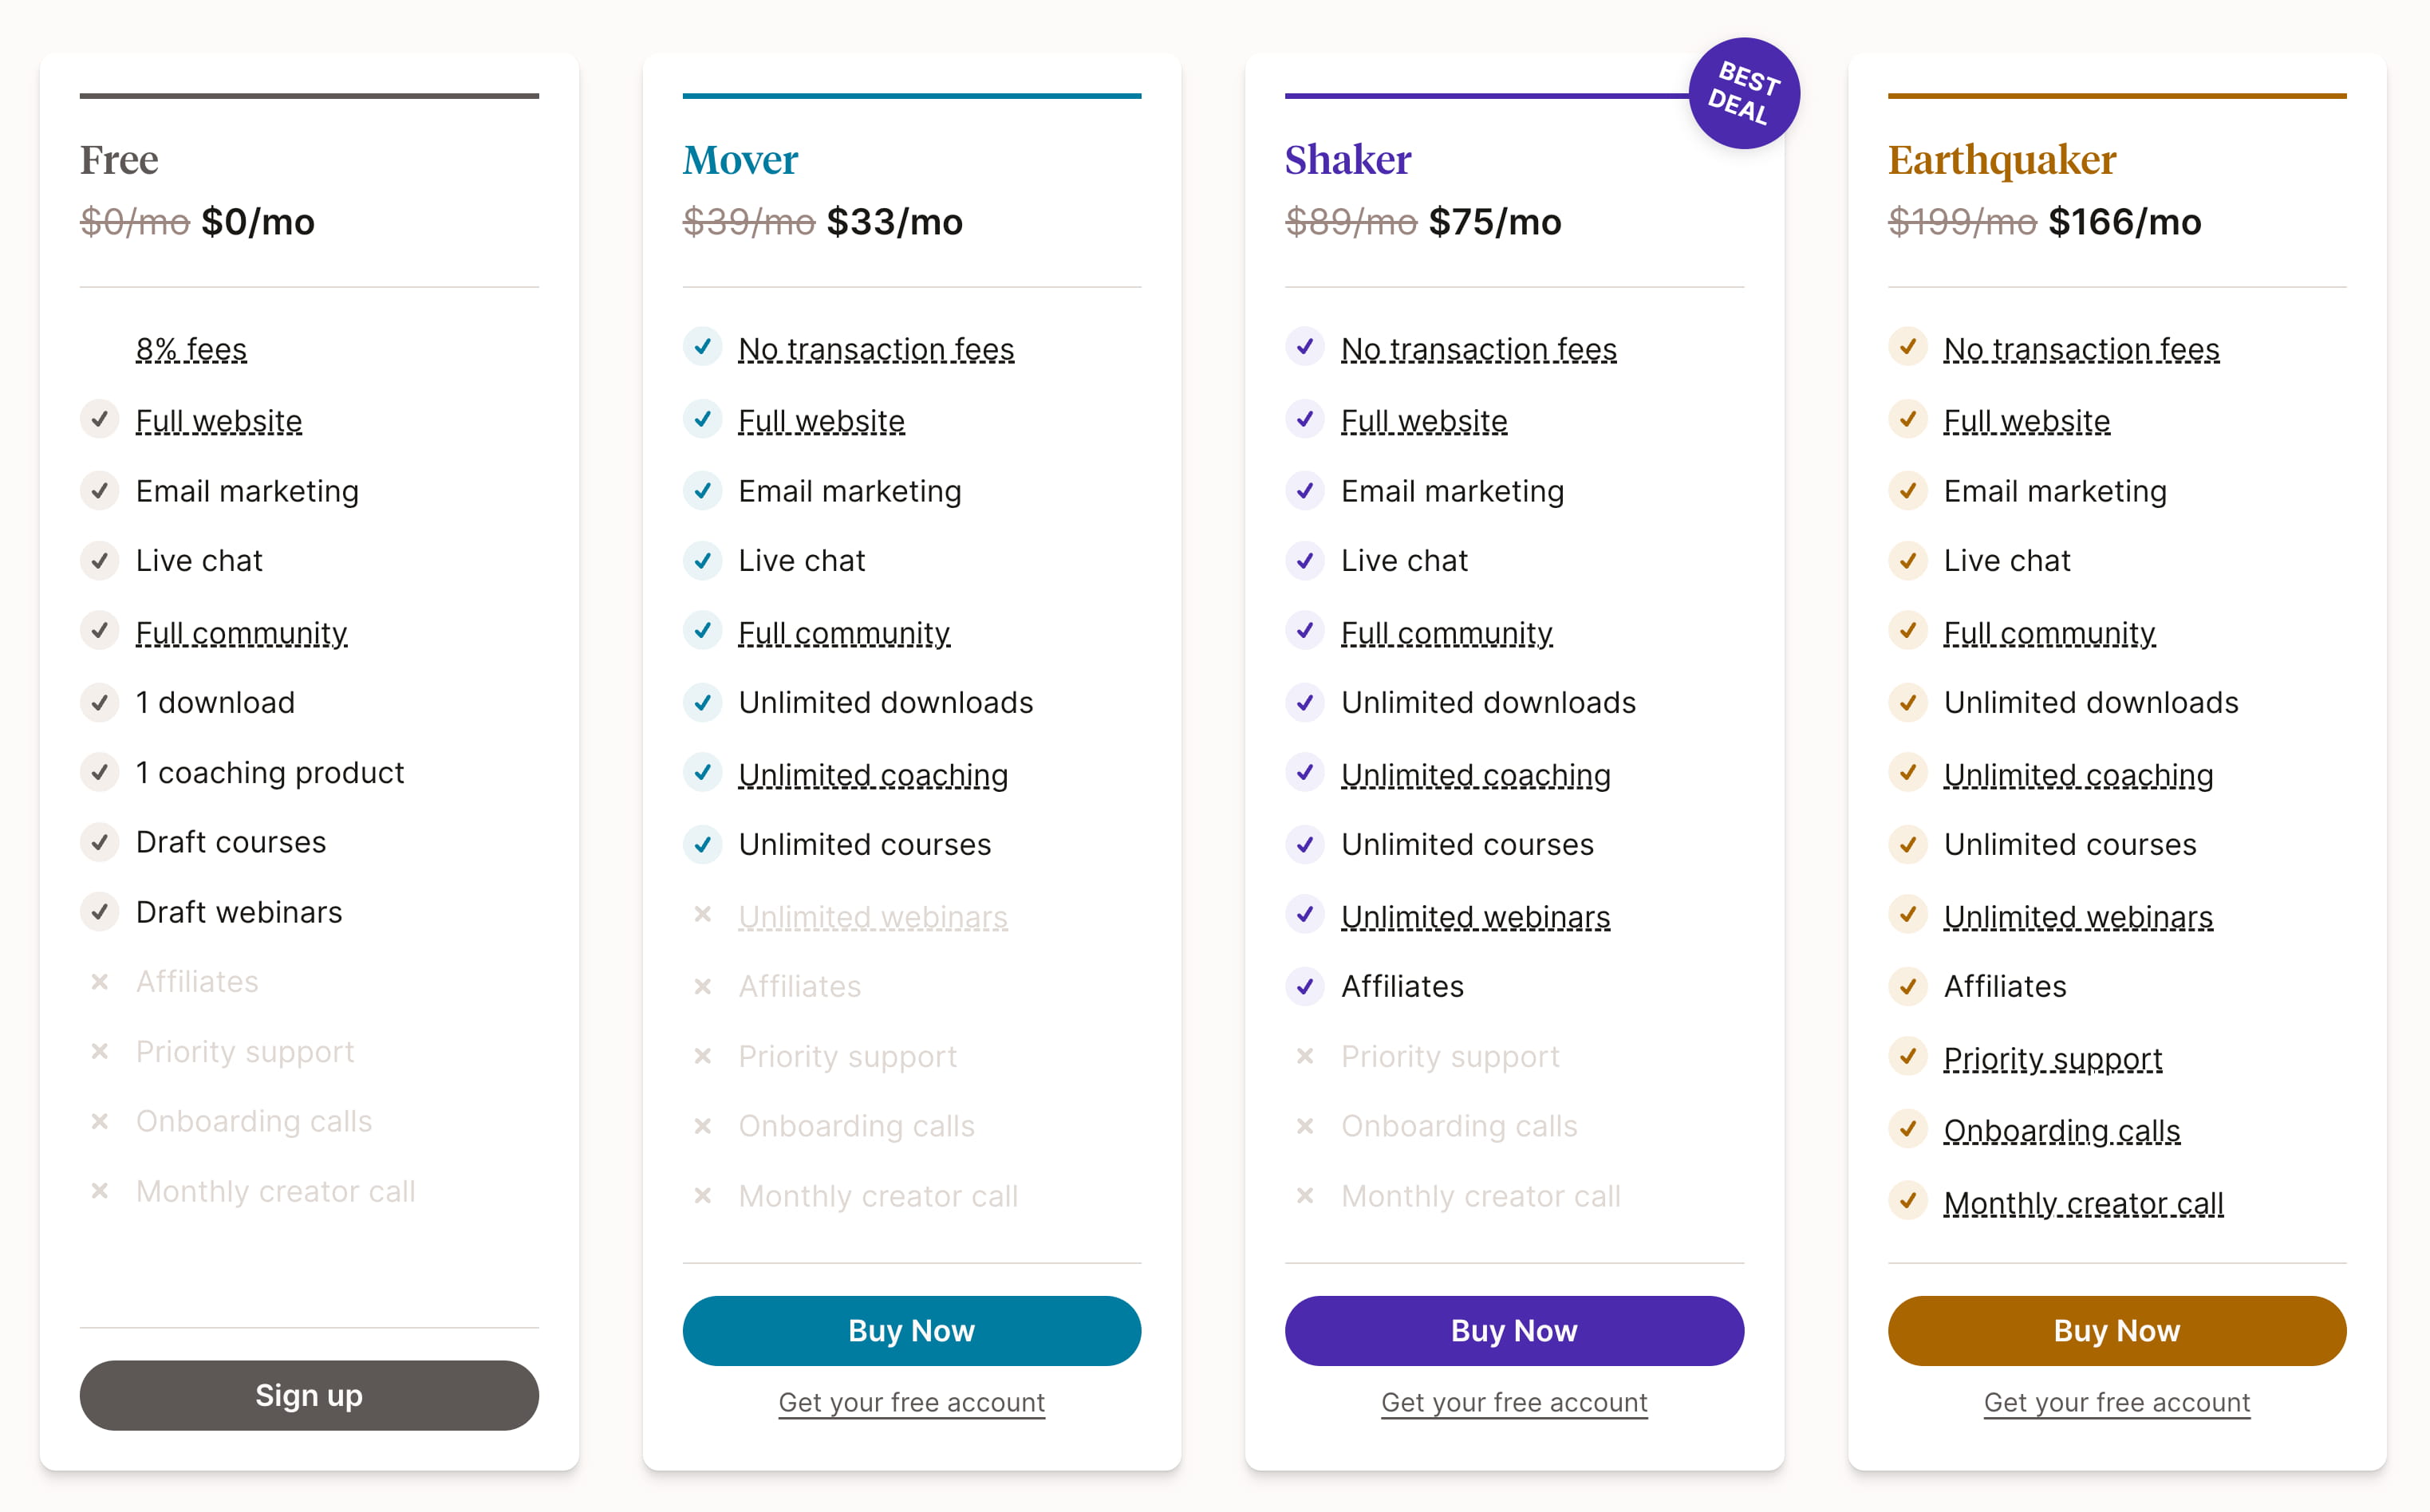2430x1512 pixels.
Task: Purchase the Shaker plan with Buy Now
Action: coord(1513,1330)
